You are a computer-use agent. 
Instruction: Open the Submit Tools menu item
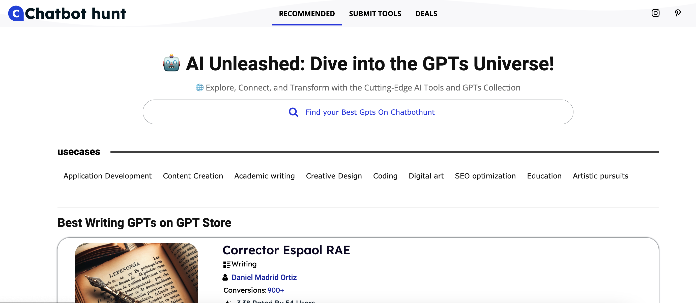pyautogui.click(x=375, y=14)
